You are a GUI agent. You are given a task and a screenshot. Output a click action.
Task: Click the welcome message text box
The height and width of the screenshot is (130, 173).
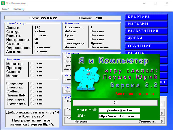(32, 118)
